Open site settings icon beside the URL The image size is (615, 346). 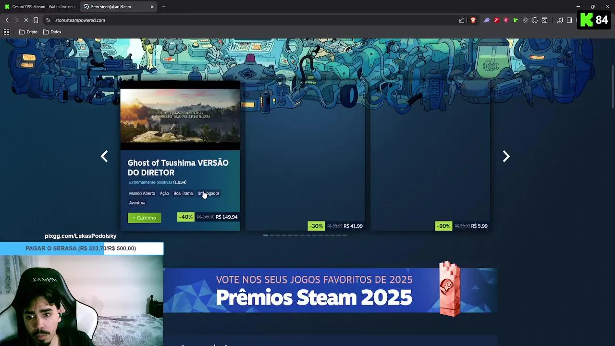click(x=48, y=20)
